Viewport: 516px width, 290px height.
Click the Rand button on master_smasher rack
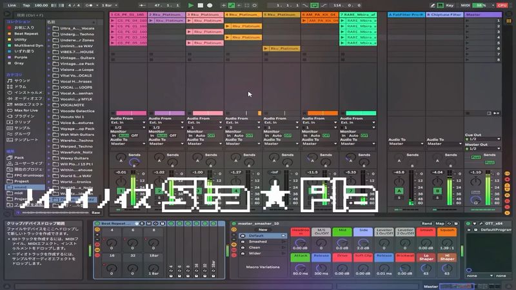[x=427, y=224]
